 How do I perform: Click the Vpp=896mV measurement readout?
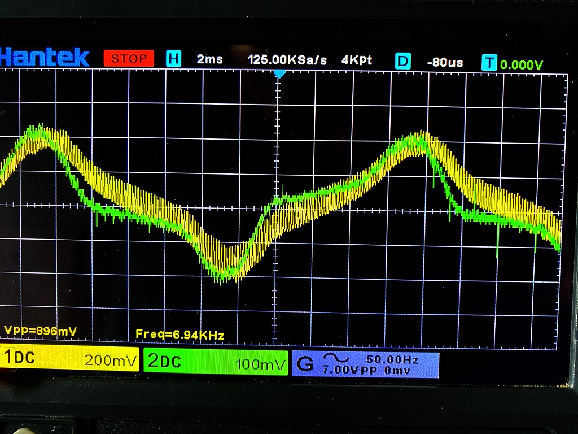coord(40,330)
